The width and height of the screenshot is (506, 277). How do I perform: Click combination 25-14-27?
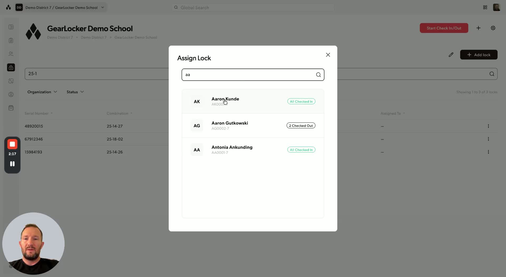tap(115, 126)
